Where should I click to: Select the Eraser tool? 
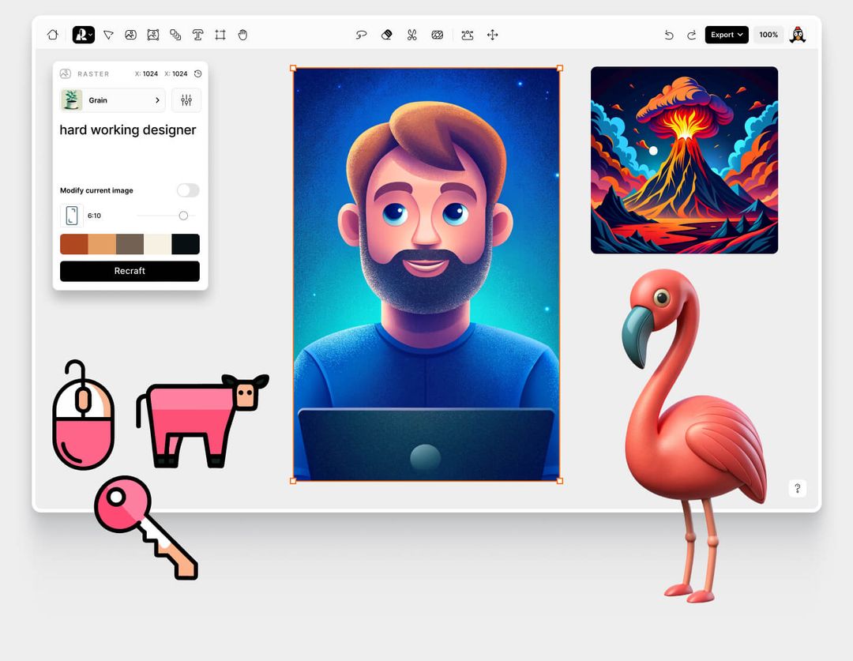[386, 35]
